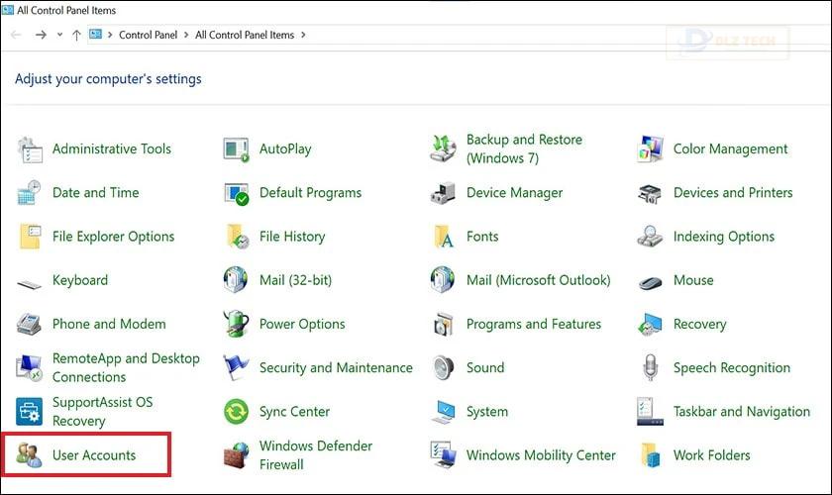Open the System icon
Screen dimensions: 832x495
click(443, 412)
